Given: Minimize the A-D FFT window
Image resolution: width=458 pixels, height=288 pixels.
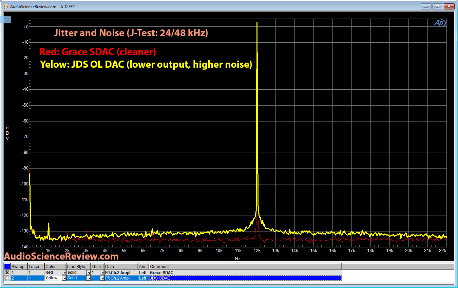Looking at the screenshot, I should (x=426, y=6).
